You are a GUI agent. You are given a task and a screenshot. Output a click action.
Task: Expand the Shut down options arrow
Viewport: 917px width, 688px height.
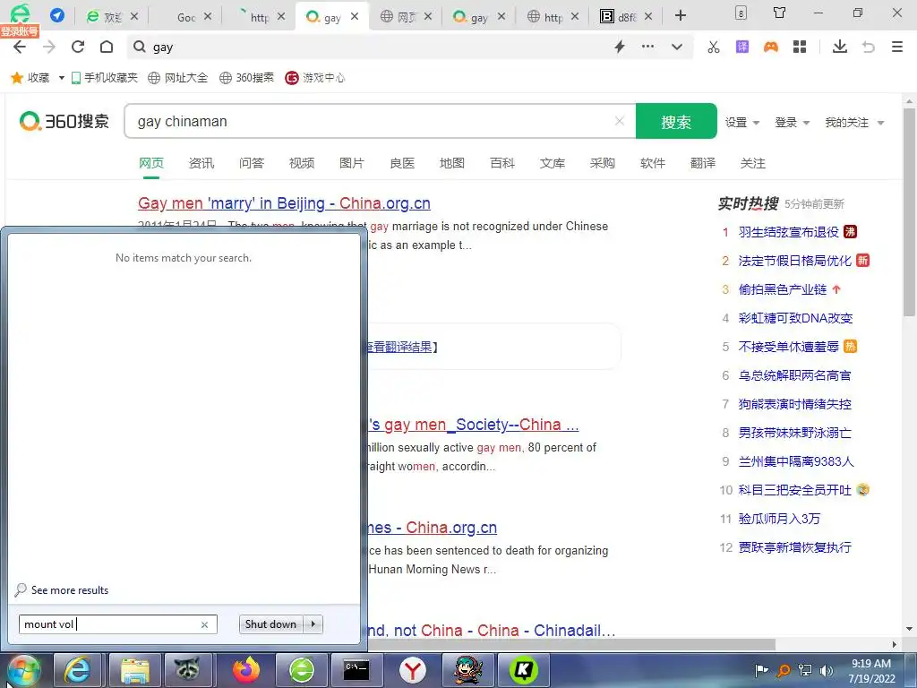[313, 624]
